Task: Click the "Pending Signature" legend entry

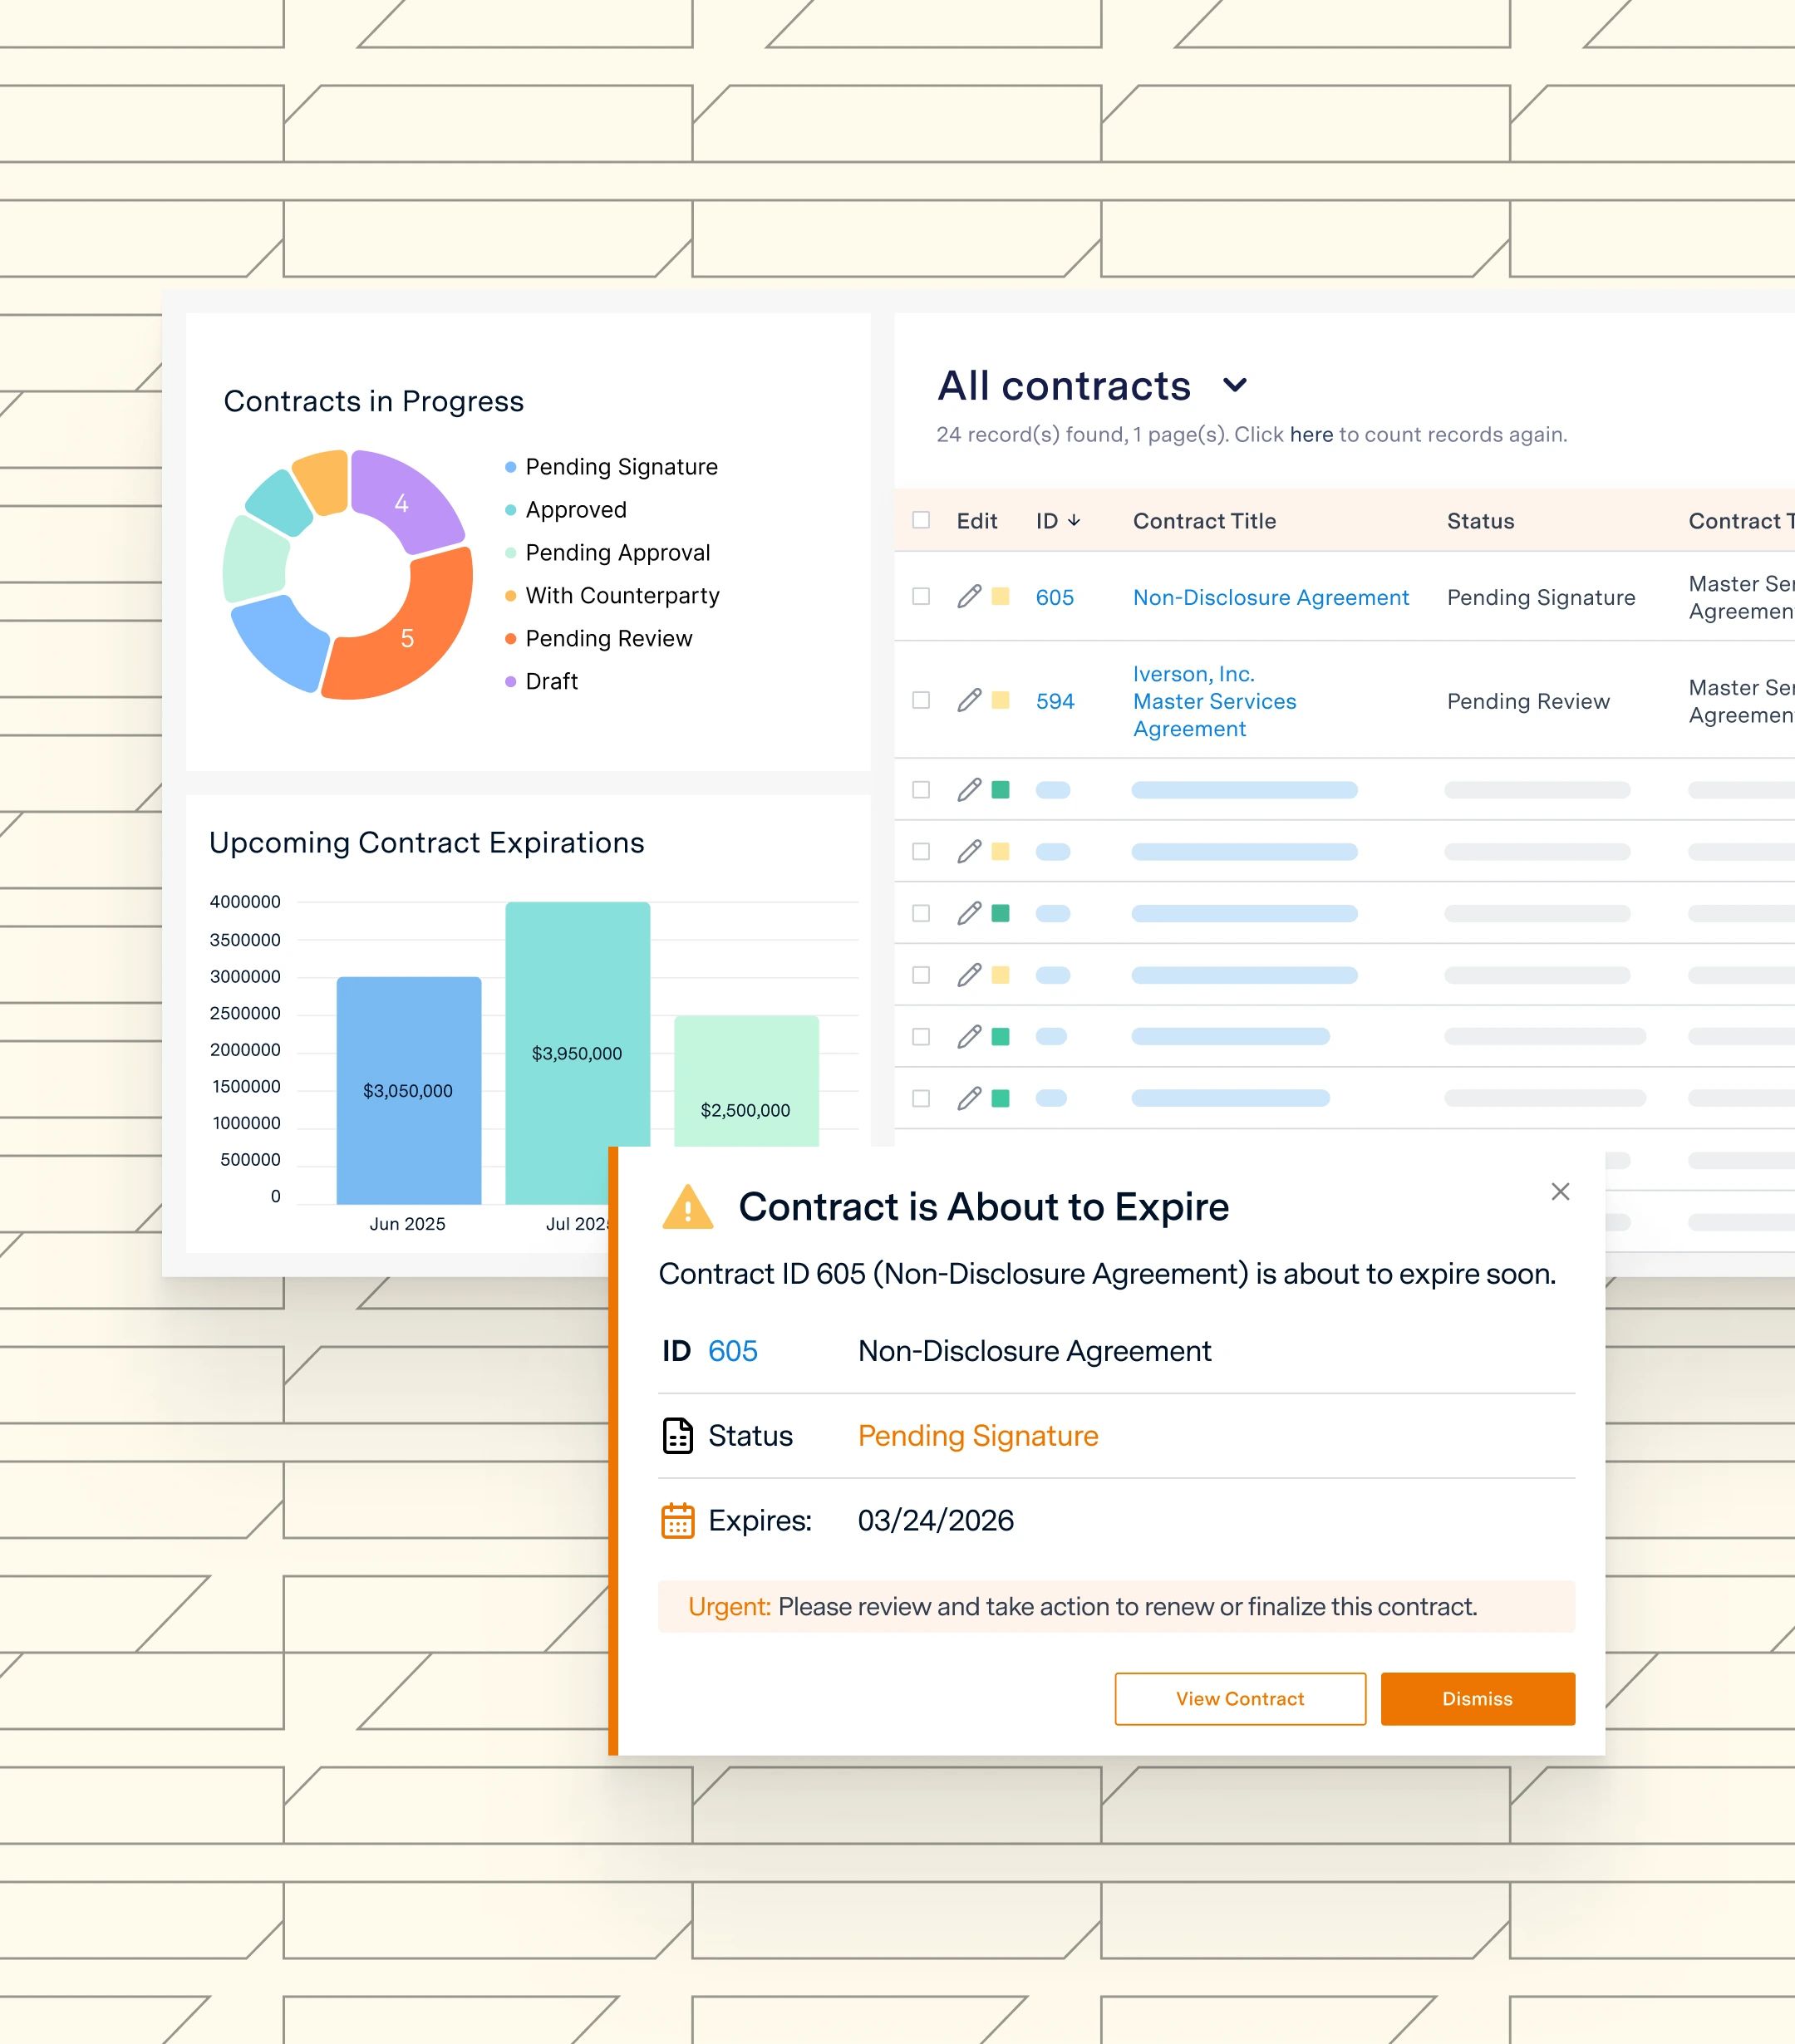Action: (x=611, y=467)
